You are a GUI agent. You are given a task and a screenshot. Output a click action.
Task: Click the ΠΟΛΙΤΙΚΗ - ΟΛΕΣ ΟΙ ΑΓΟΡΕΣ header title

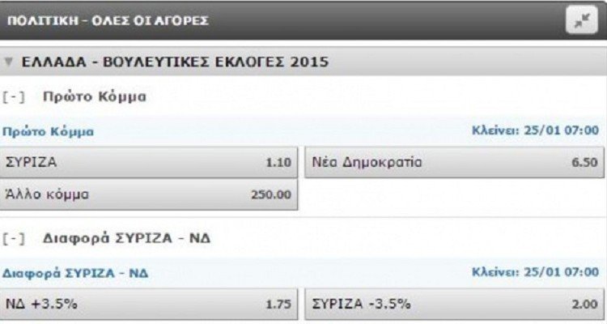(x=108, y=20)
